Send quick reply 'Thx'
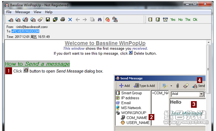 (187, 19)
